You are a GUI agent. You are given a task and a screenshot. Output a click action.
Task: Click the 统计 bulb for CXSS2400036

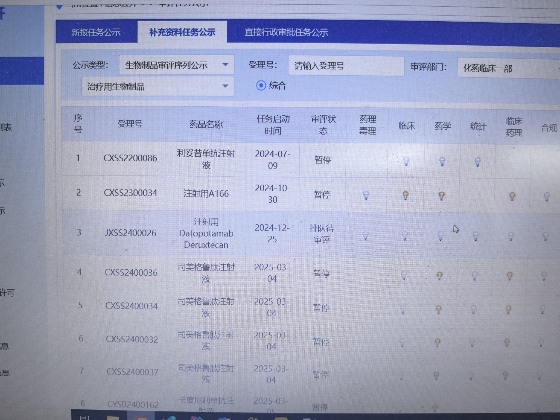pyautogui.click(x=475, y=276)
